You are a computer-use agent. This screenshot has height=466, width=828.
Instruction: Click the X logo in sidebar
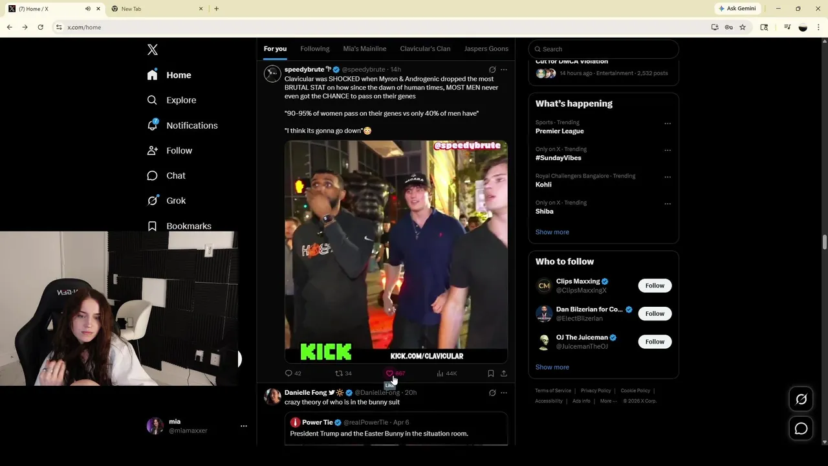(x=152, y=50)
